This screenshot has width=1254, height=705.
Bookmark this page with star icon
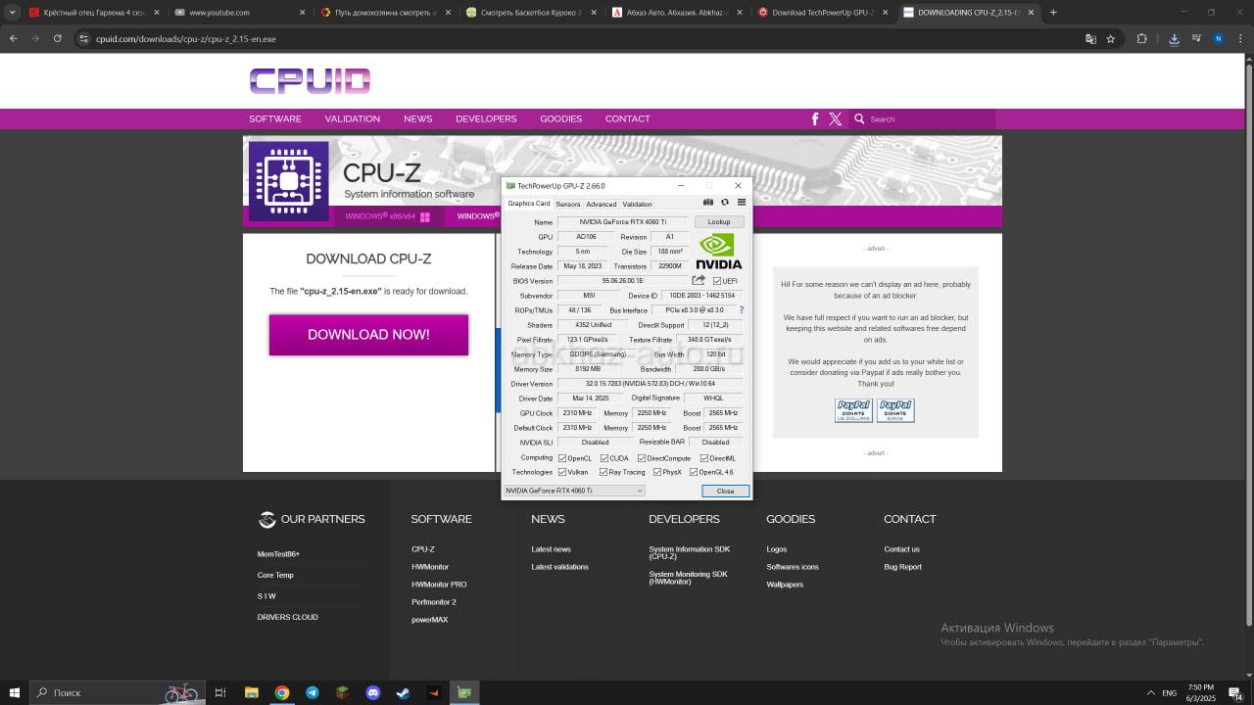click(x=1111, y=39)
